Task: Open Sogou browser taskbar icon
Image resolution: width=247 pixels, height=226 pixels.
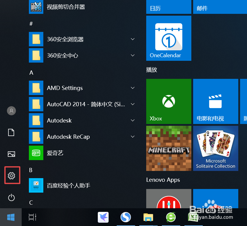Action: coord(125,217)
